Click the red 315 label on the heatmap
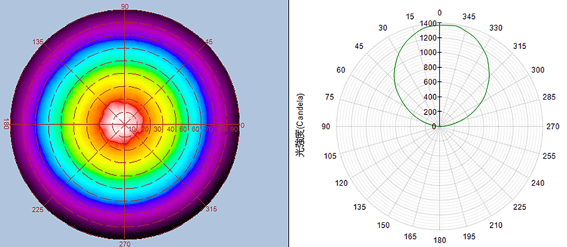Screen dimensions: 567x247 coord(211,209)
